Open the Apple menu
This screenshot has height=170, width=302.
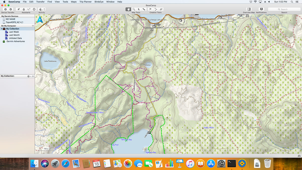(4, 2)
